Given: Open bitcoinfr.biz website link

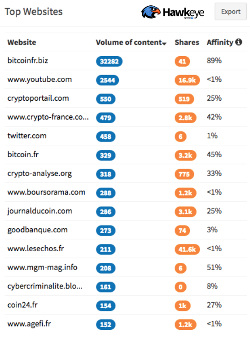Looking at the screenshot, I should tap(28, 61).
